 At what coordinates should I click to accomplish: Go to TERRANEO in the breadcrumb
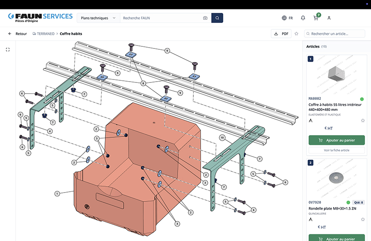[x=45, y=34]
